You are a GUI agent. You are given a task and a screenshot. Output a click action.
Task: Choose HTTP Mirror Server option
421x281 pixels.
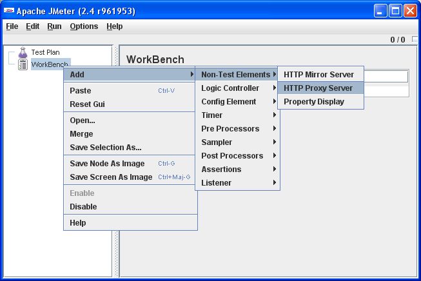click(x=318, y=75)
